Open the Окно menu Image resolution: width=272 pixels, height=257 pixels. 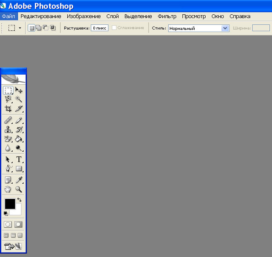point(218,16)
